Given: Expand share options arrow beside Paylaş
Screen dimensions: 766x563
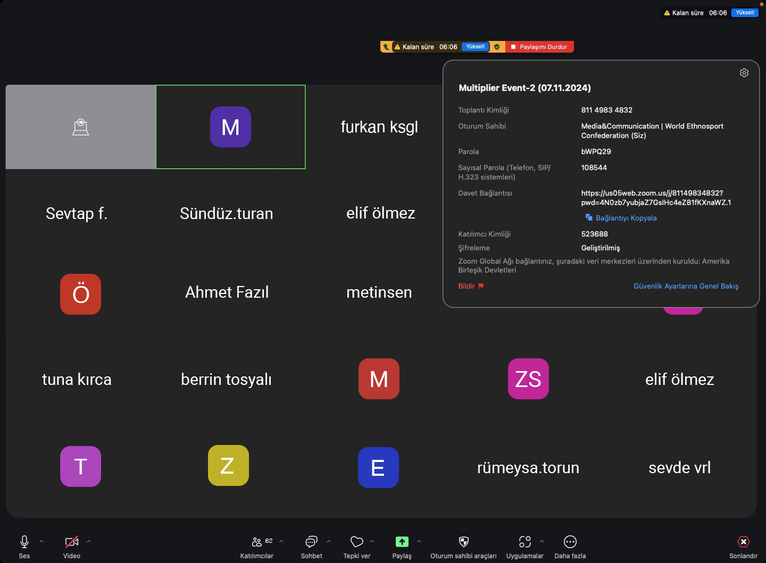Looking at the screenshot, I should (x=419, y=541).
